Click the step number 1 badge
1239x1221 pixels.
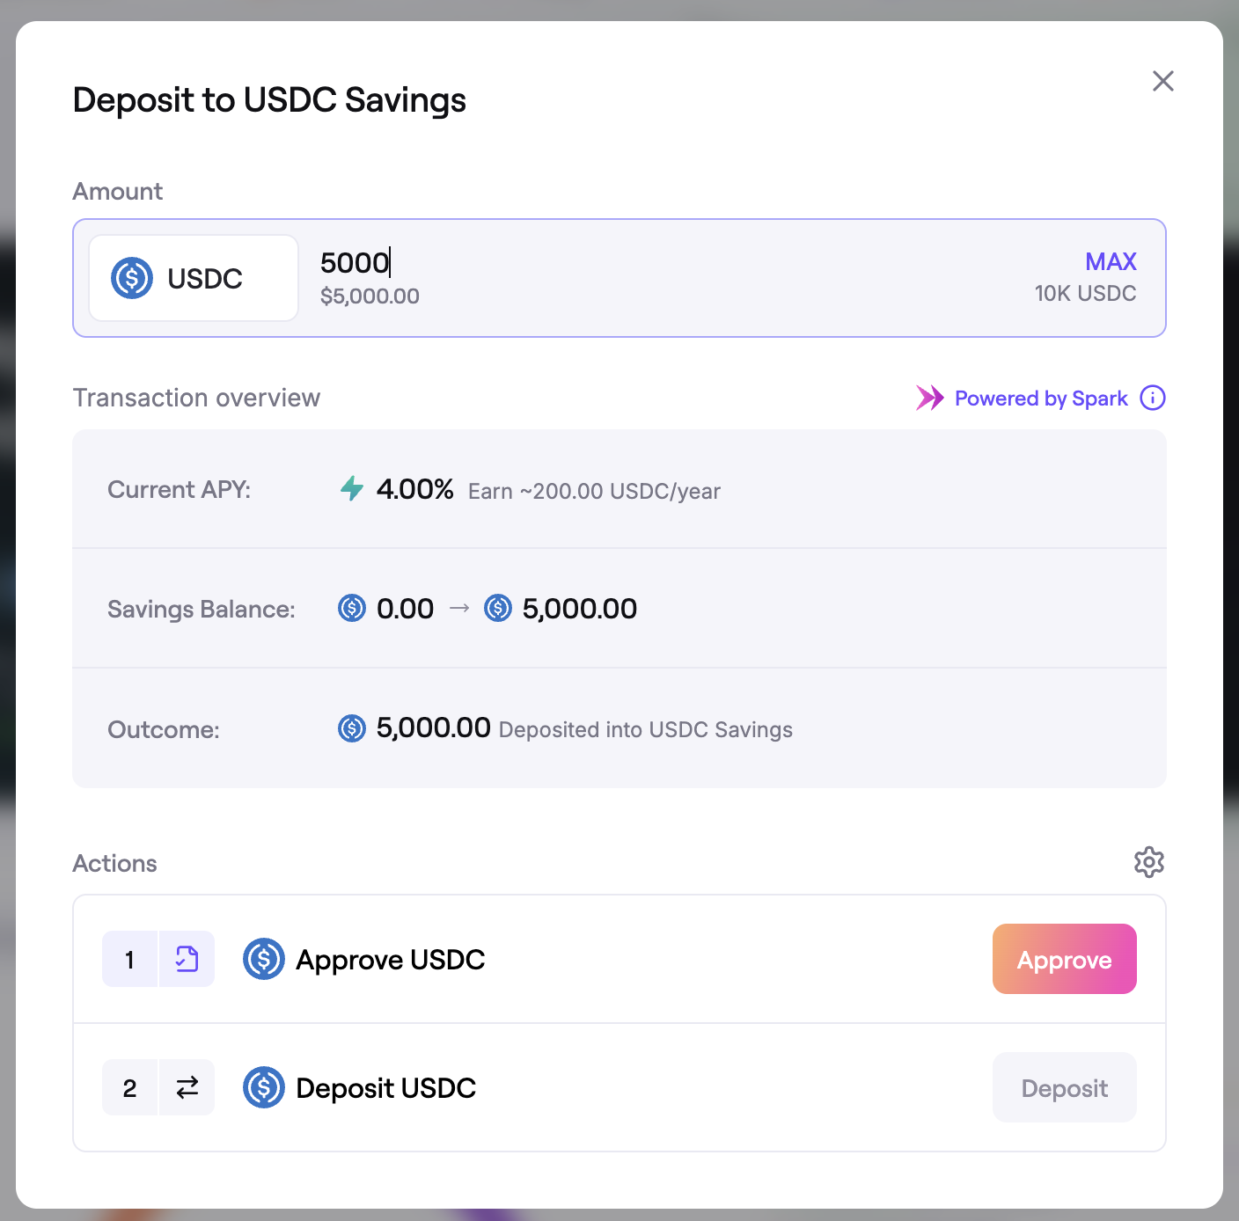point(130,959)
